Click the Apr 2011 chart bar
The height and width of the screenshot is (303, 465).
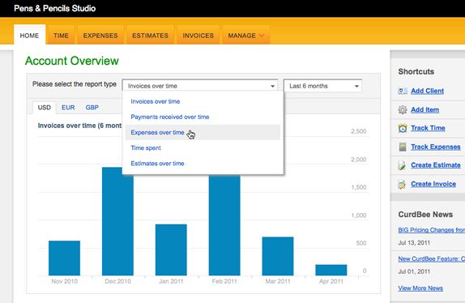(x=331, y=270)
